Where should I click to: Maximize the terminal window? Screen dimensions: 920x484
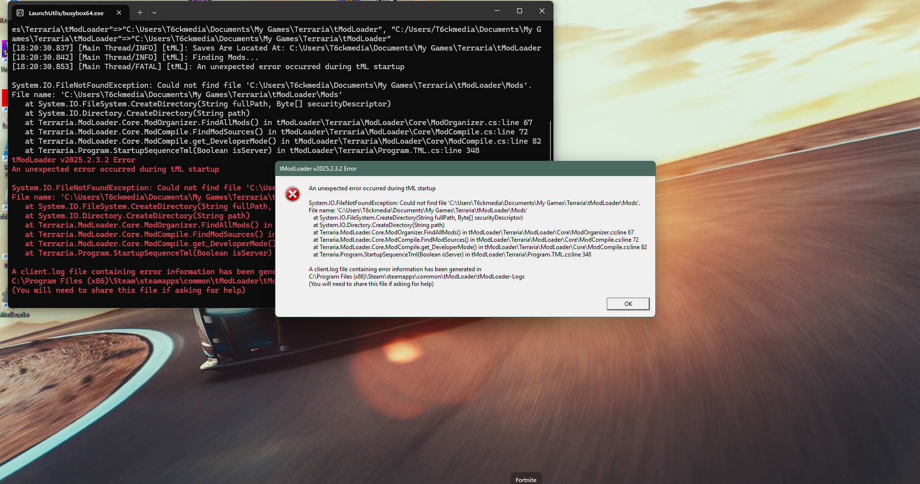point(520,11)
